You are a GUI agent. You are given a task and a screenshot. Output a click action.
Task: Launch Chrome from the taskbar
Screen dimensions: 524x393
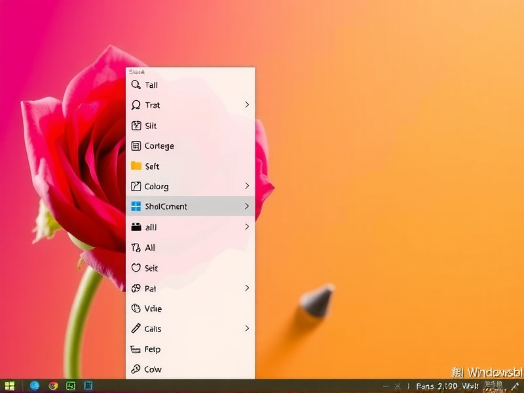tap(53, 386)
